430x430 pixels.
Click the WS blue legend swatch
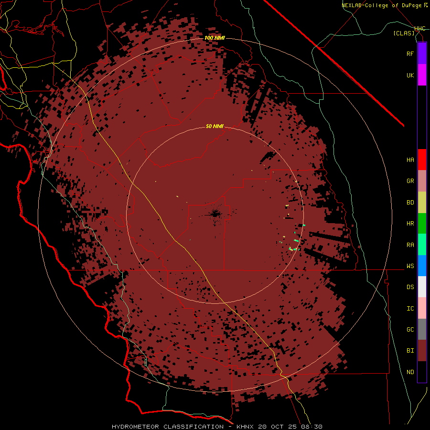[422, 266]
